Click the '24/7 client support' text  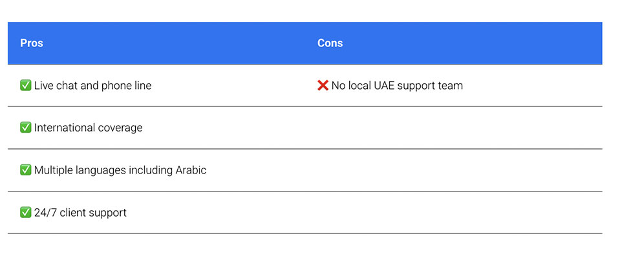point(80,213)
